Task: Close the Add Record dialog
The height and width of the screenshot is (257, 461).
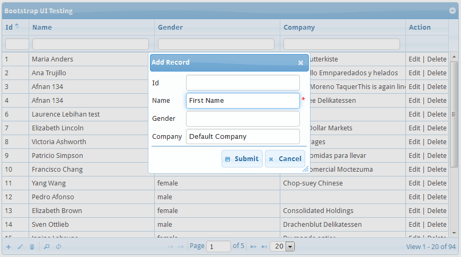Action: (300, 63)
